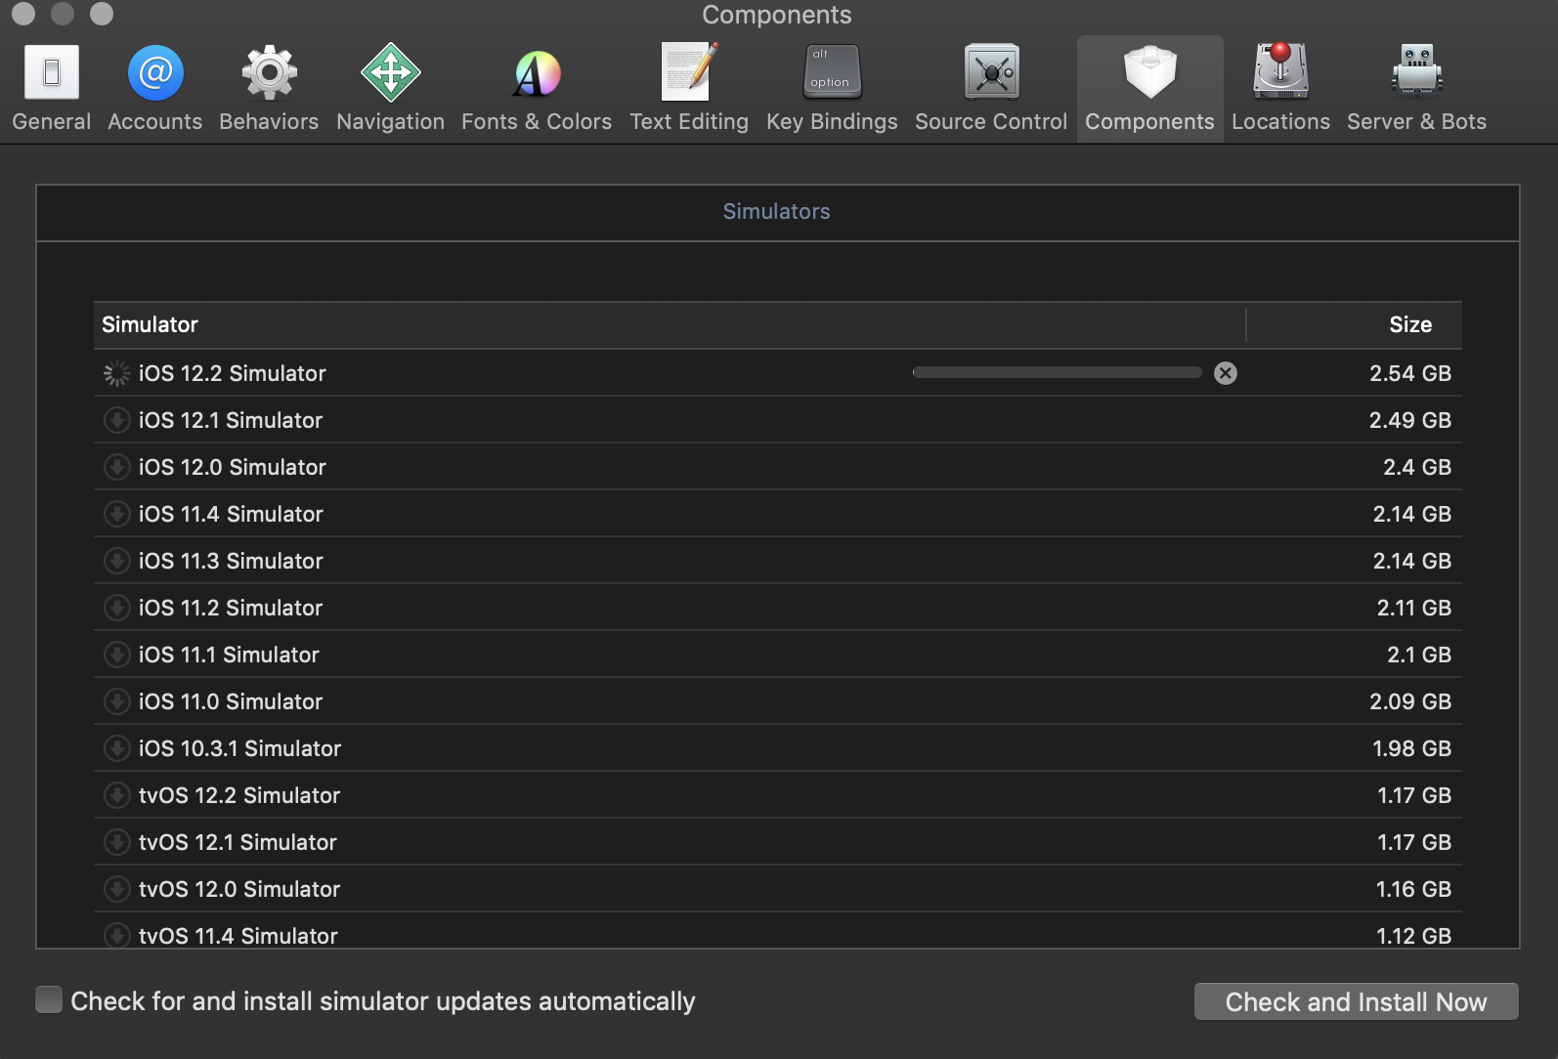Open the Accounts preferences pane

tap(155, 88)
